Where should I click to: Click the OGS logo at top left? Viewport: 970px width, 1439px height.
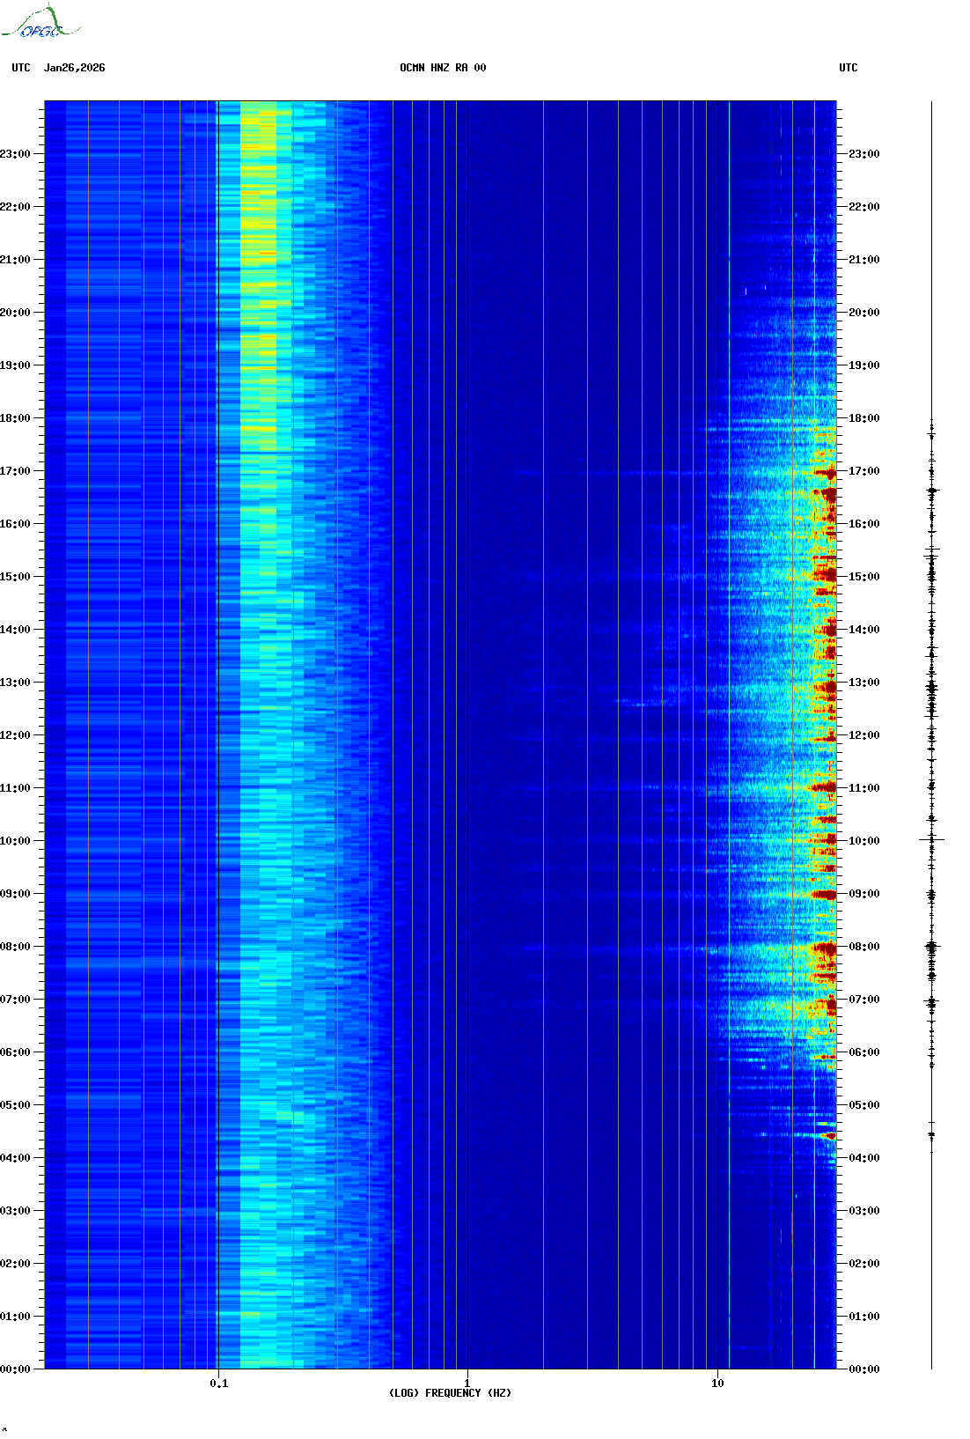click(40, 22)
